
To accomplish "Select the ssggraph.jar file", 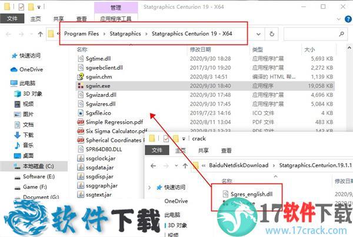I will pyautogui.click(x=102, y=185).
